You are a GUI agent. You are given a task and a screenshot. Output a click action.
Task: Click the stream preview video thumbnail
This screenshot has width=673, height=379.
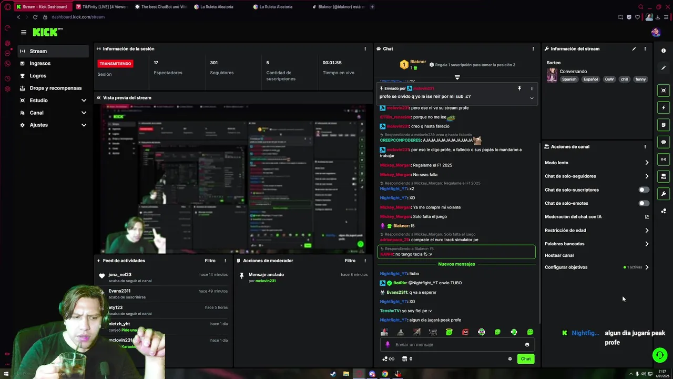[232, 179]
